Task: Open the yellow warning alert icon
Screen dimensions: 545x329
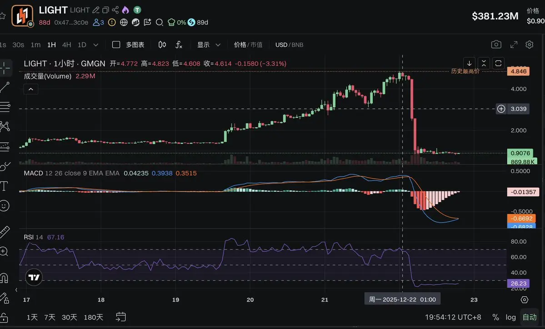Action: tap(112, 23)
